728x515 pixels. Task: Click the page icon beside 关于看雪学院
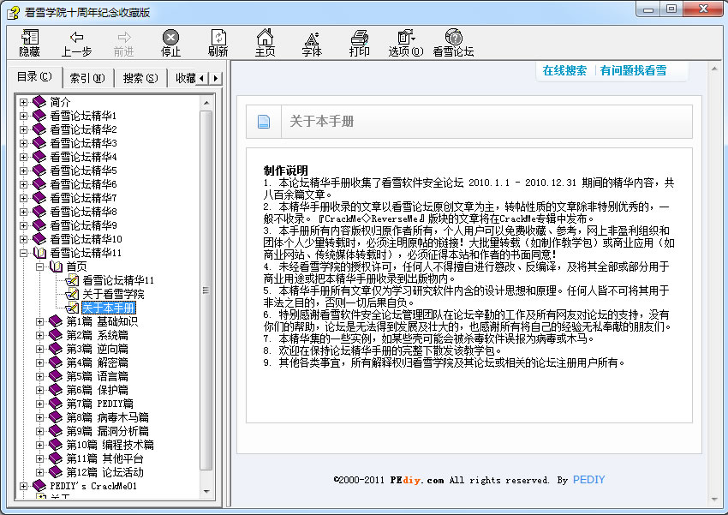pos(73,294)
